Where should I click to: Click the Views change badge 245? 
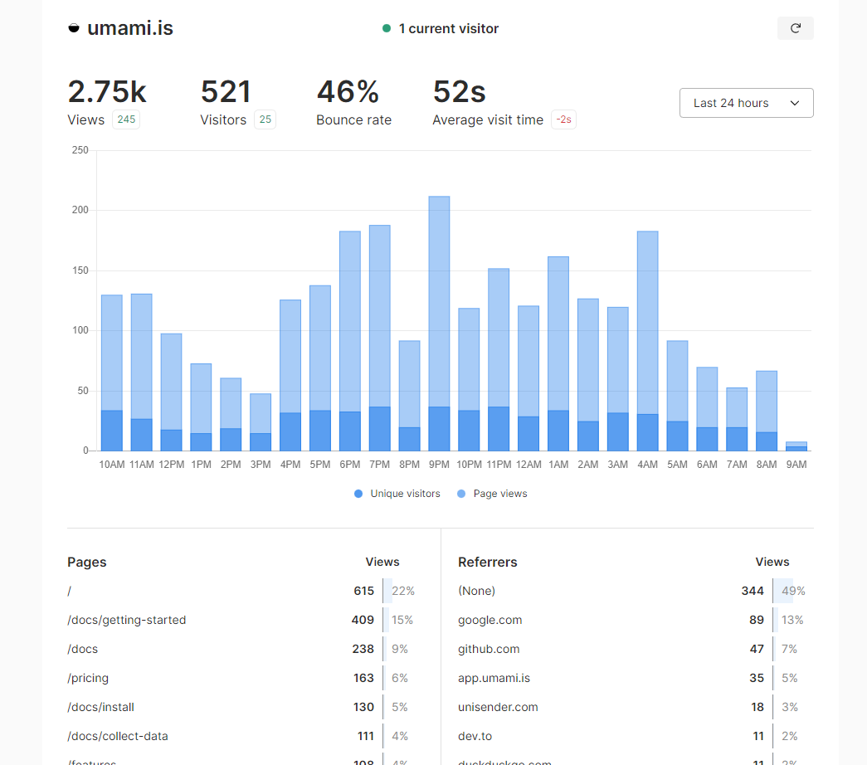pyautogui.click(x=126, y=119)
